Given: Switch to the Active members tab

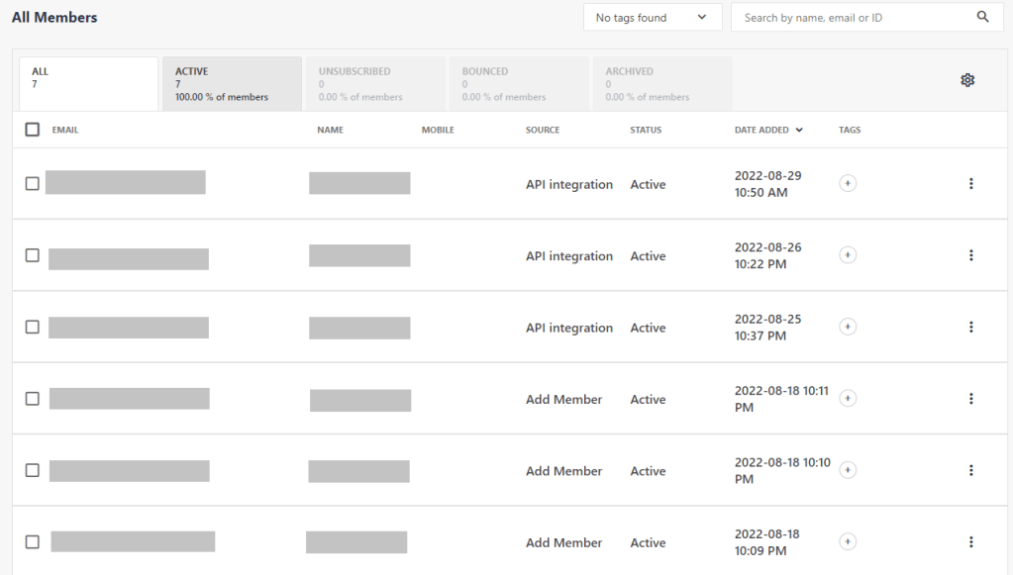Looking at the screenshot, I should pyautogui.click(x=232, y=84).
